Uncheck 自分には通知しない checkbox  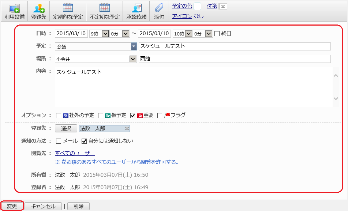click(84, 141)
